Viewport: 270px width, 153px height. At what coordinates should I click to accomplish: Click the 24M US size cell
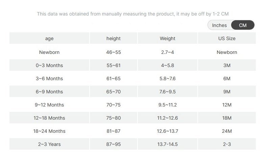(x=227, y=131)
